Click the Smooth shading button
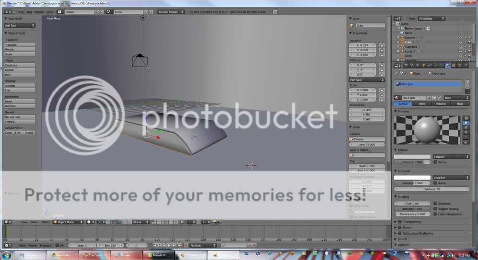 tap(20, 86)
